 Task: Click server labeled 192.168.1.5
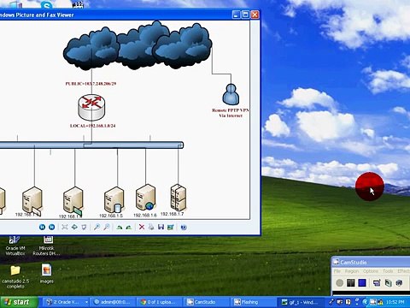point(114,199)
